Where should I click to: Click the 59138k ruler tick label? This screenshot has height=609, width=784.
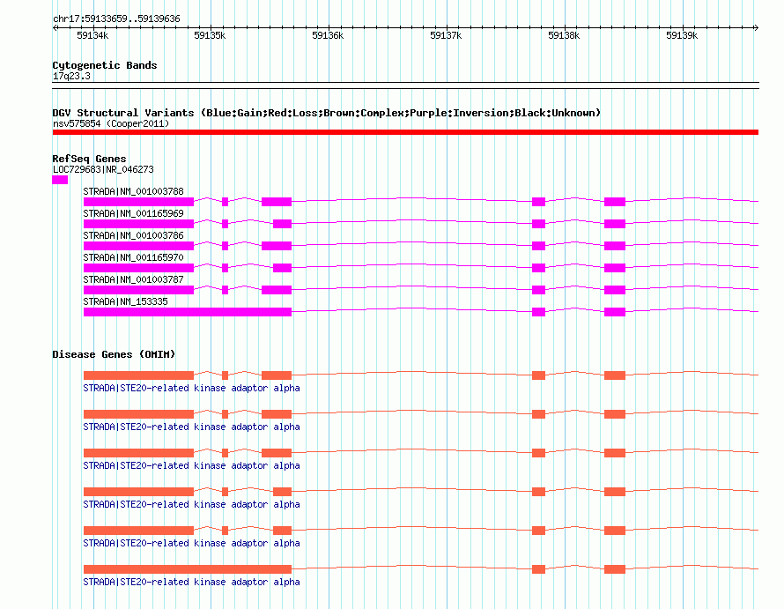click(x=564, y=35)
